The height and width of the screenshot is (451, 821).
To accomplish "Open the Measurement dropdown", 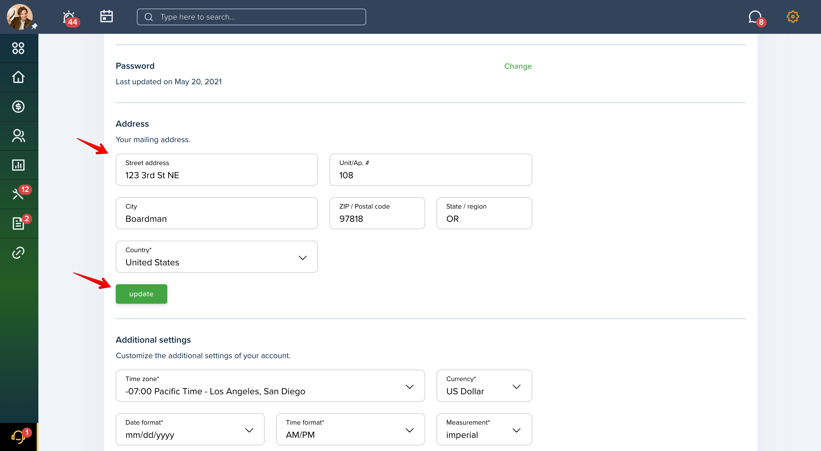I will coord(484,429).
